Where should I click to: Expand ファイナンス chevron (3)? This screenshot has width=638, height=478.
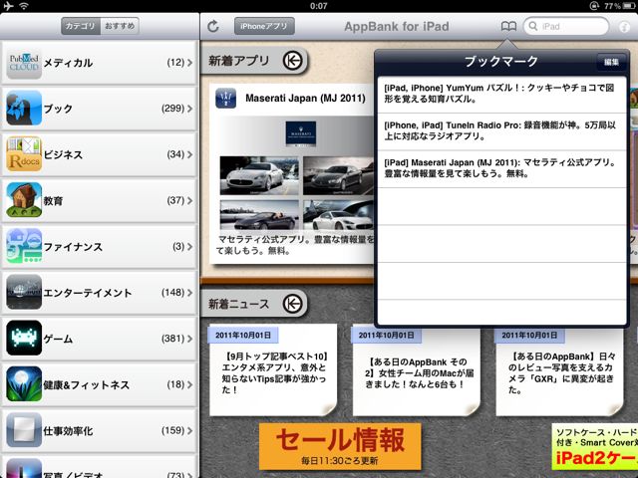[x=190, y=246]
